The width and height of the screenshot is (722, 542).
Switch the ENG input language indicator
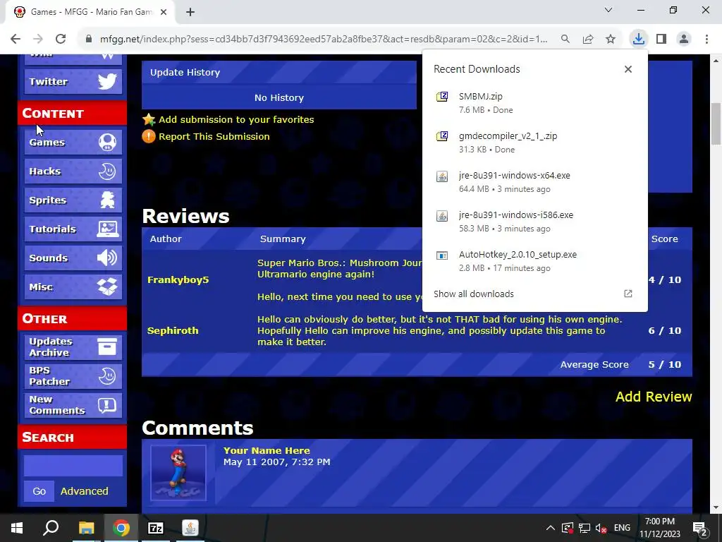pyautogui.click(x=622, y=528)
